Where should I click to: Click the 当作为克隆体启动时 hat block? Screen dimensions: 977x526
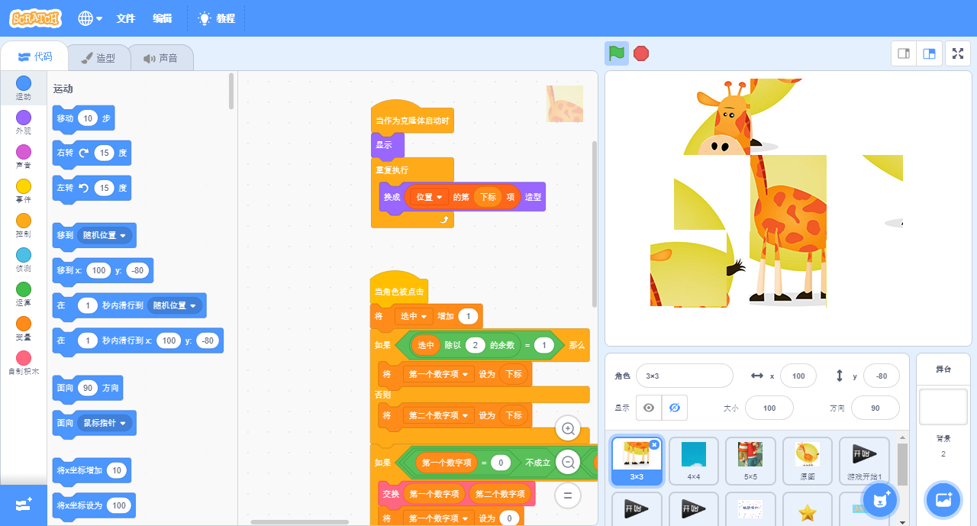(x=412, y=116)
